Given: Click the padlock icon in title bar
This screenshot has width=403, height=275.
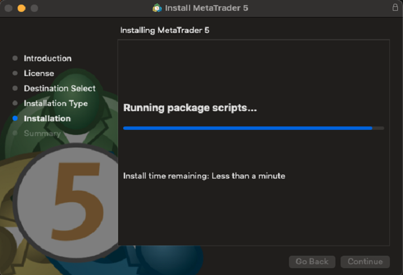Looking at the screenshot, I should point(395,7).
